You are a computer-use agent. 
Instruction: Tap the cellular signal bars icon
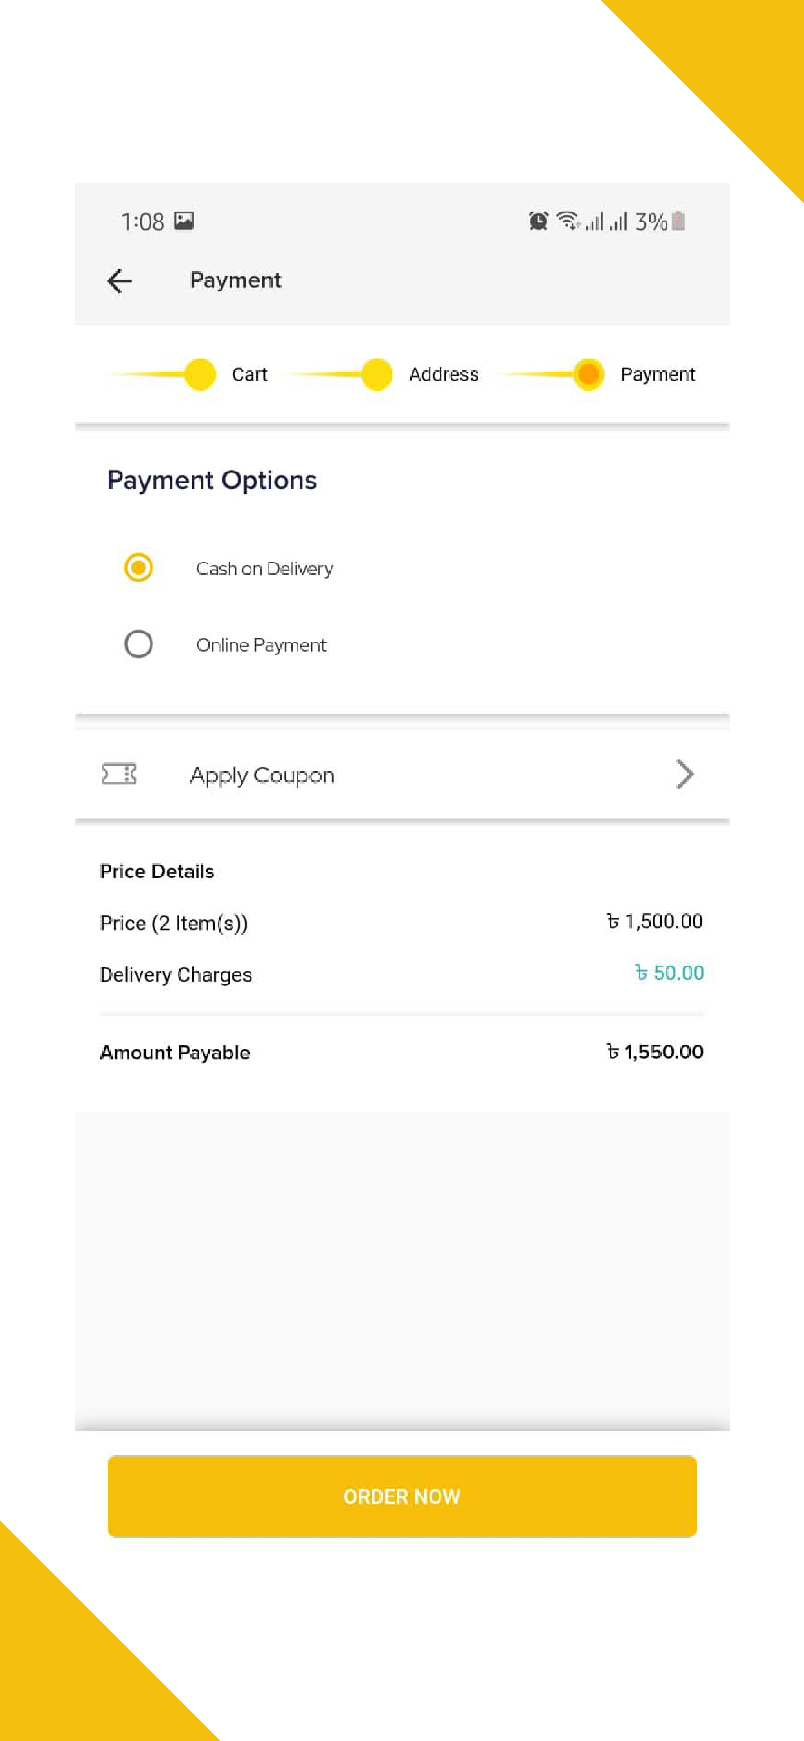pyautogui.click(x=606, y=221)
